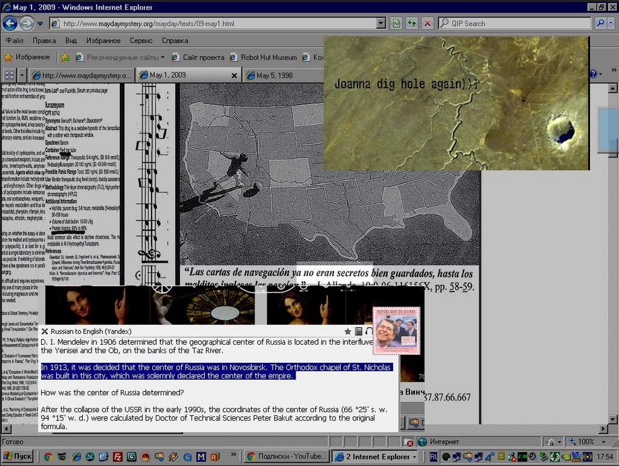The image size is (619, 466).
Task: Launch FileZilla from Quick Launch
Action: pos(118,457)
